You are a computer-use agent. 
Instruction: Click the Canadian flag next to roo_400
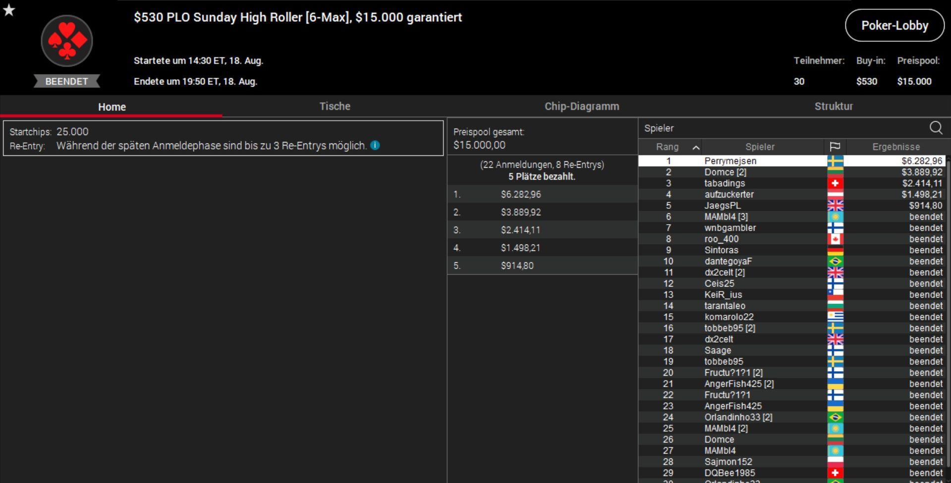point(835,240)
